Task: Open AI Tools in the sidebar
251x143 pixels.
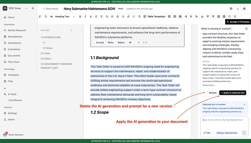Action: coord(12,94)
